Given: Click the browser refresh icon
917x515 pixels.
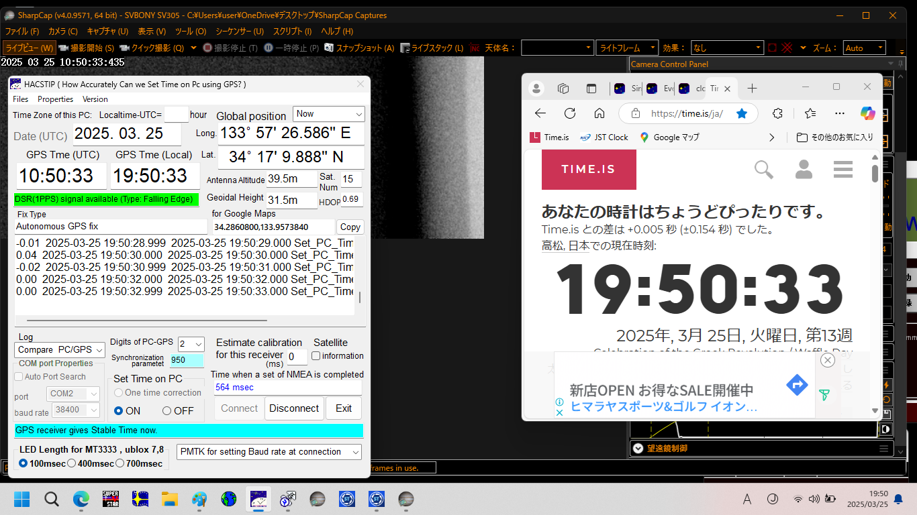Looking at the screenshot, I should (570, 113).
